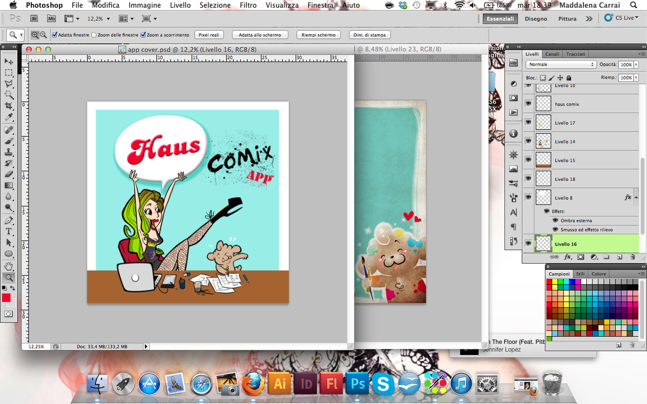Click the Zoom In magnifier option
This screenshot has width=647, height=404.
[x=35, y=35]
